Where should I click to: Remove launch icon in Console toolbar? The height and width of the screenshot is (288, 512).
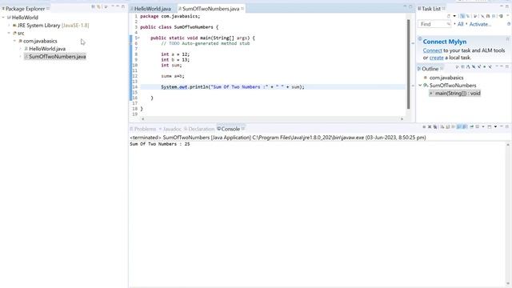pos(430,126)
